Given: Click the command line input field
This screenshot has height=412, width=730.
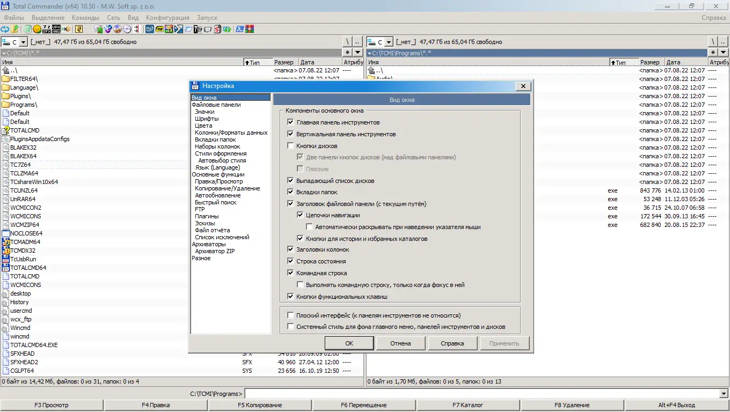Looking at the screenshot, I should (481, 394).
